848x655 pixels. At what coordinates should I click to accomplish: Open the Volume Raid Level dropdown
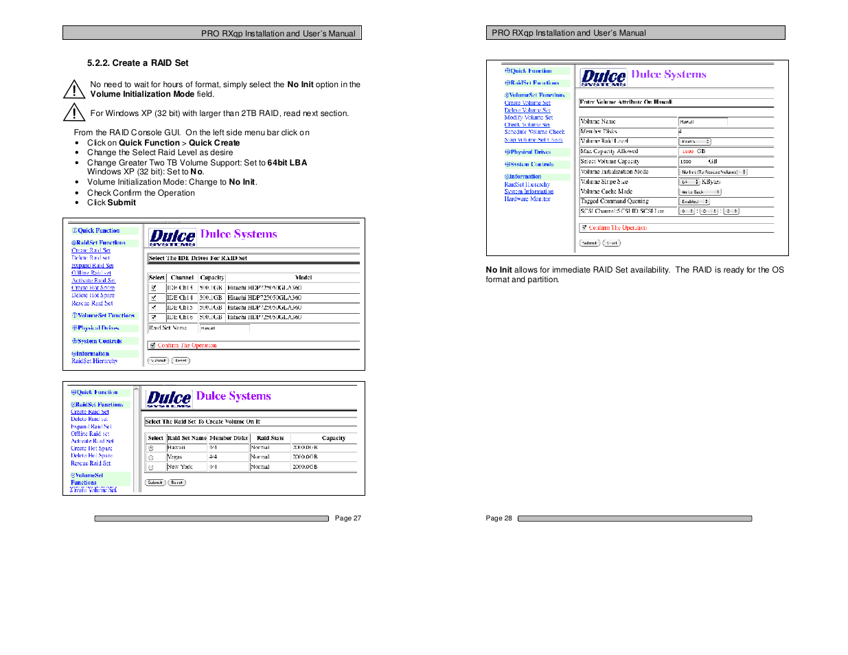pos(695,141)
